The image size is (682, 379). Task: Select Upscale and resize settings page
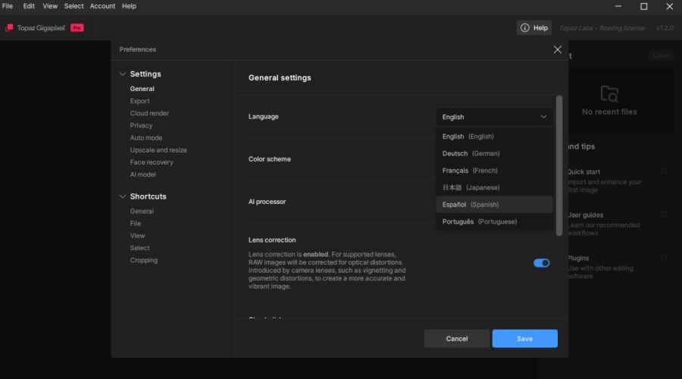click(x=158, y=149)
